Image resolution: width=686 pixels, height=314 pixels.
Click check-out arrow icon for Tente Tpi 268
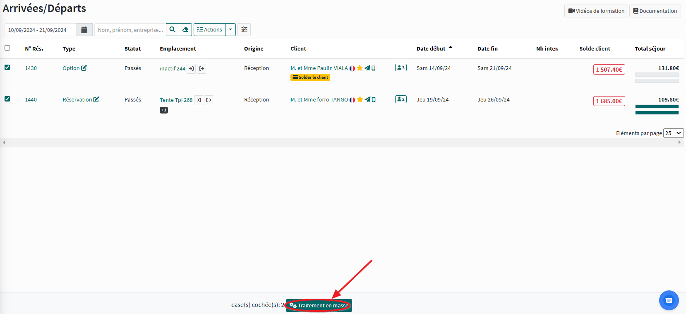tap(209, 100)
